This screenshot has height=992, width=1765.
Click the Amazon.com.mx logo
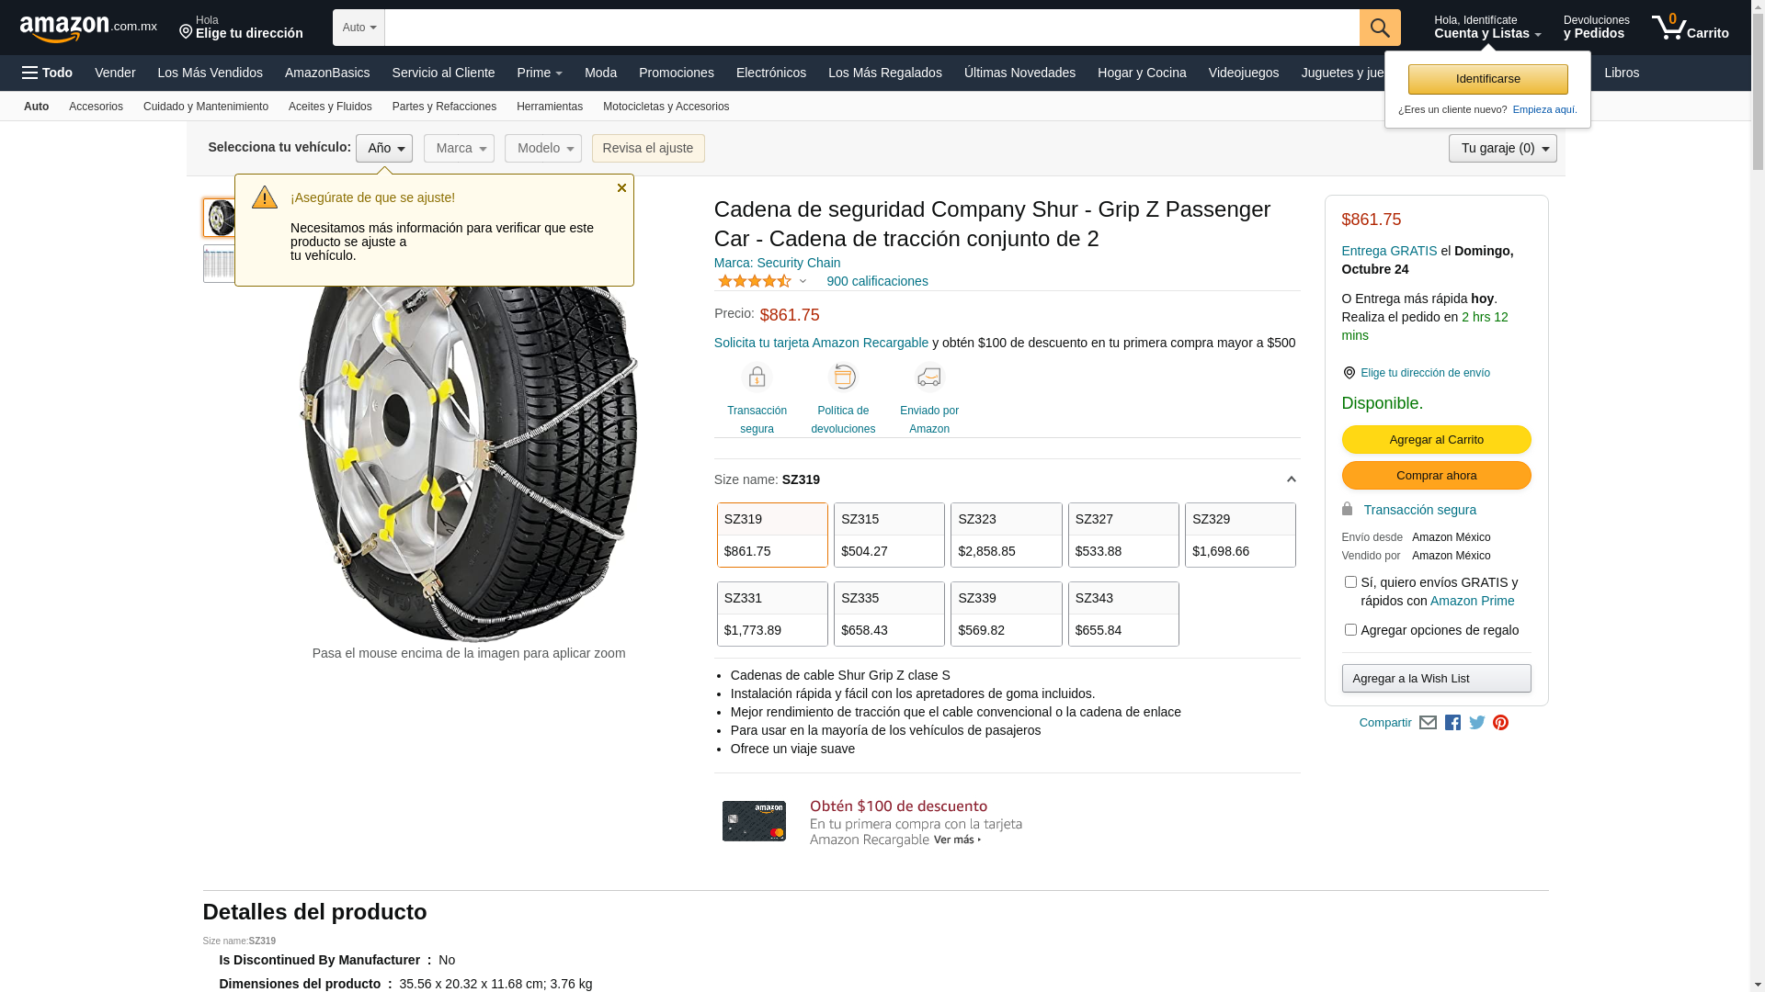click(x=87, y=28)
